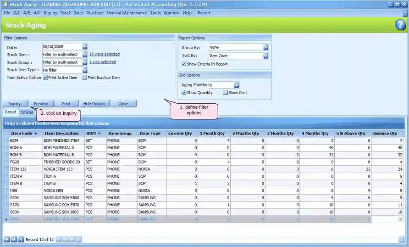Enable the Show Cost checkbox
The height and width of the screenshot is (247, 409).
coord(226,92)
